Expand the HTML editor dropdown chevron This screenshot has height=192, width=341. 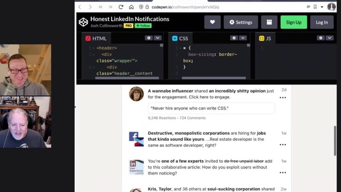click(158, 38)
